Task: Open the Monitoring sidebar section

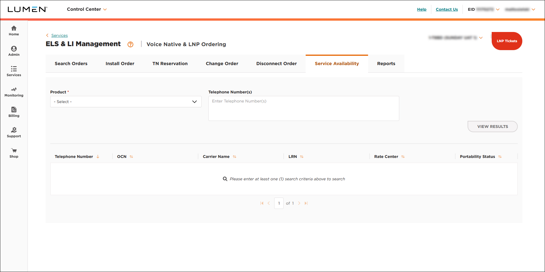Action: pos(14,92)
